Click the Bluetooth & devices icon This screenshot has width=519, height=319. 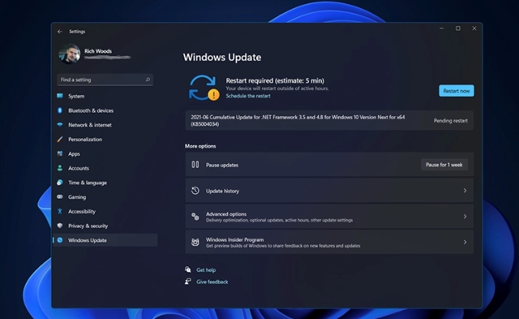pos(60,110)
